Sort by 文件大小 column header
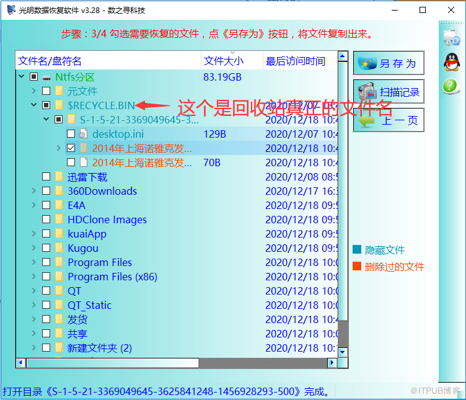The image size is (466, 400). pos(232,61)
